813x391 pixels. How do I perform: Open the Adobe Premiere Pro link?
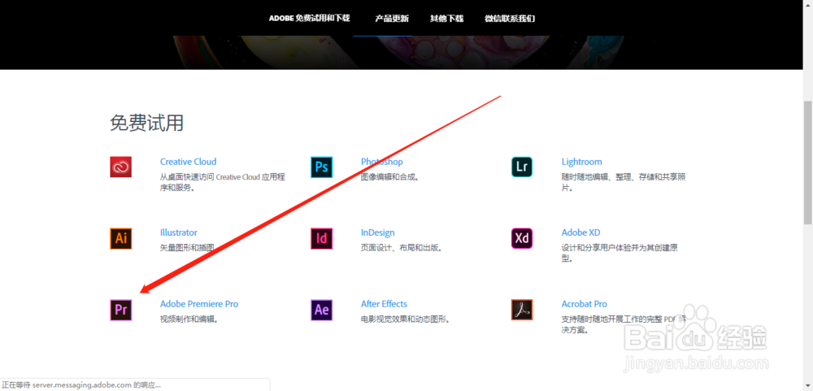pyautogui.click(x=199, y=304)
